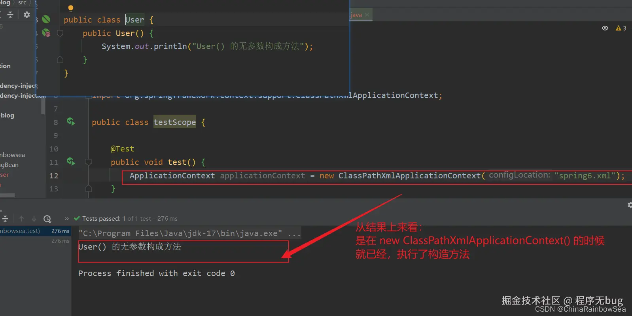Image resolution: width=632 pixels, height=316 pixels.
Task: Click line number 8 in gutter
Action: [x=56, y=122]
